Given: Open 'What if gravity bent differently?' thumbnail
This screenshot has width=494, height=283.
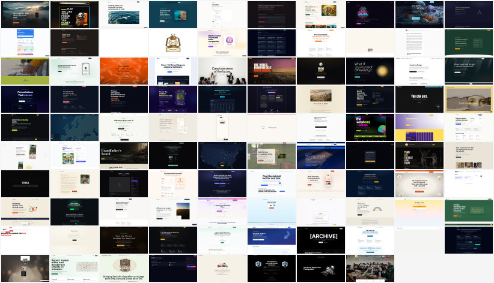Looking at the screenshot, I should (370, 71).
